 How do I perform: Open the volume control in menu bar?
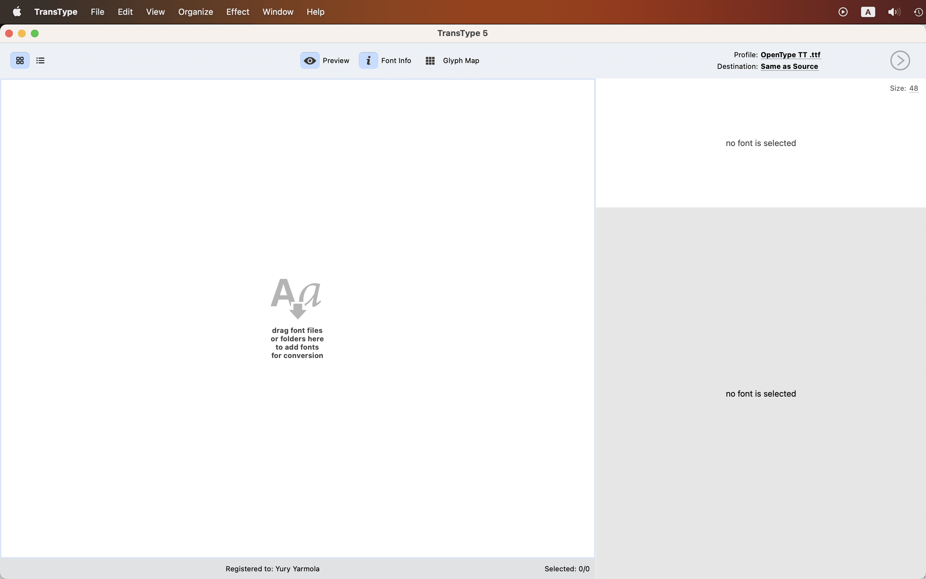pyautogui.click(x=894, y=12)
